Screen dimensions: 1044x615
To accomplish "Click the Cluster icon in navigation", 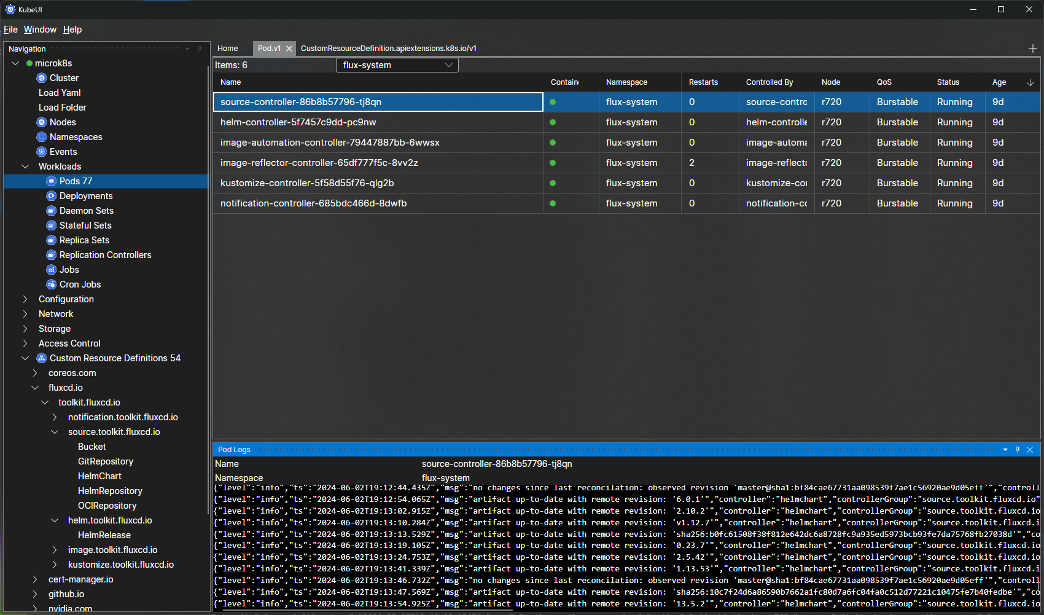I will pyautogui.click(x=42, y=78).
